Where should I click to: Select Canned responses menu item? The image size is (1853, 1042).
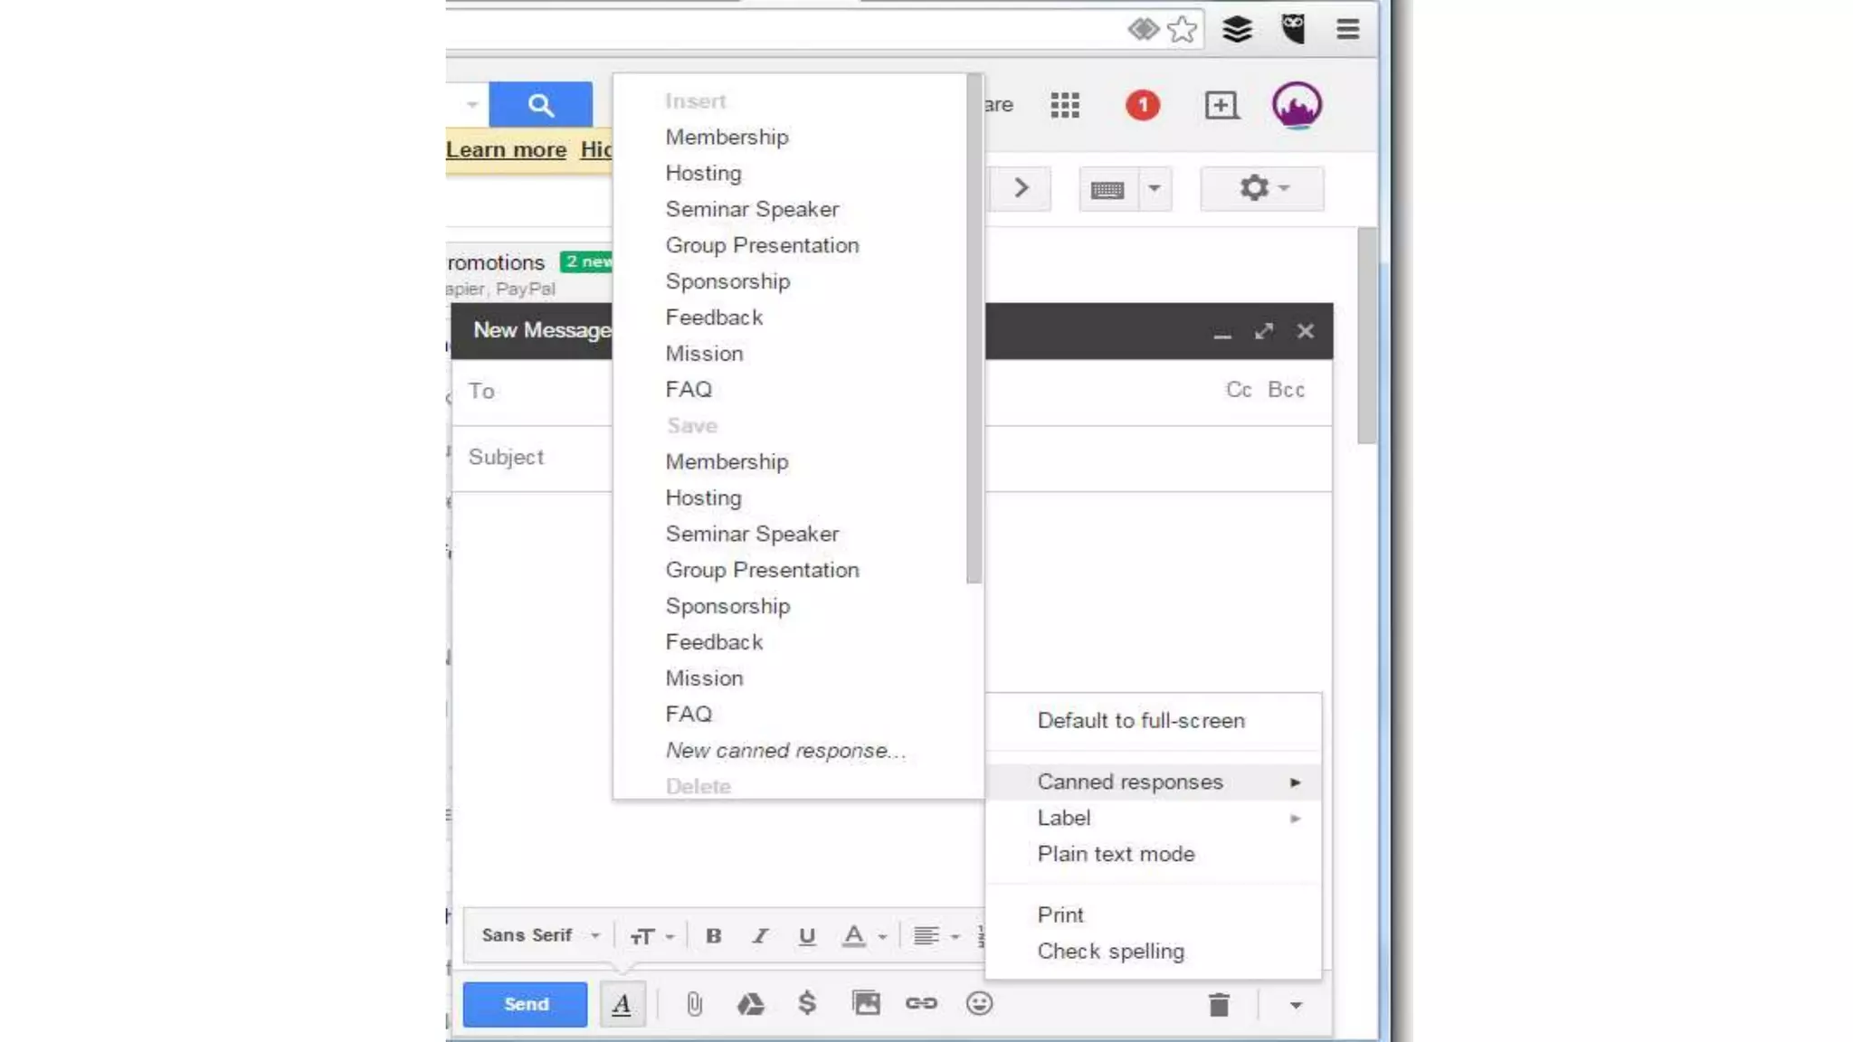(1130, 781)
